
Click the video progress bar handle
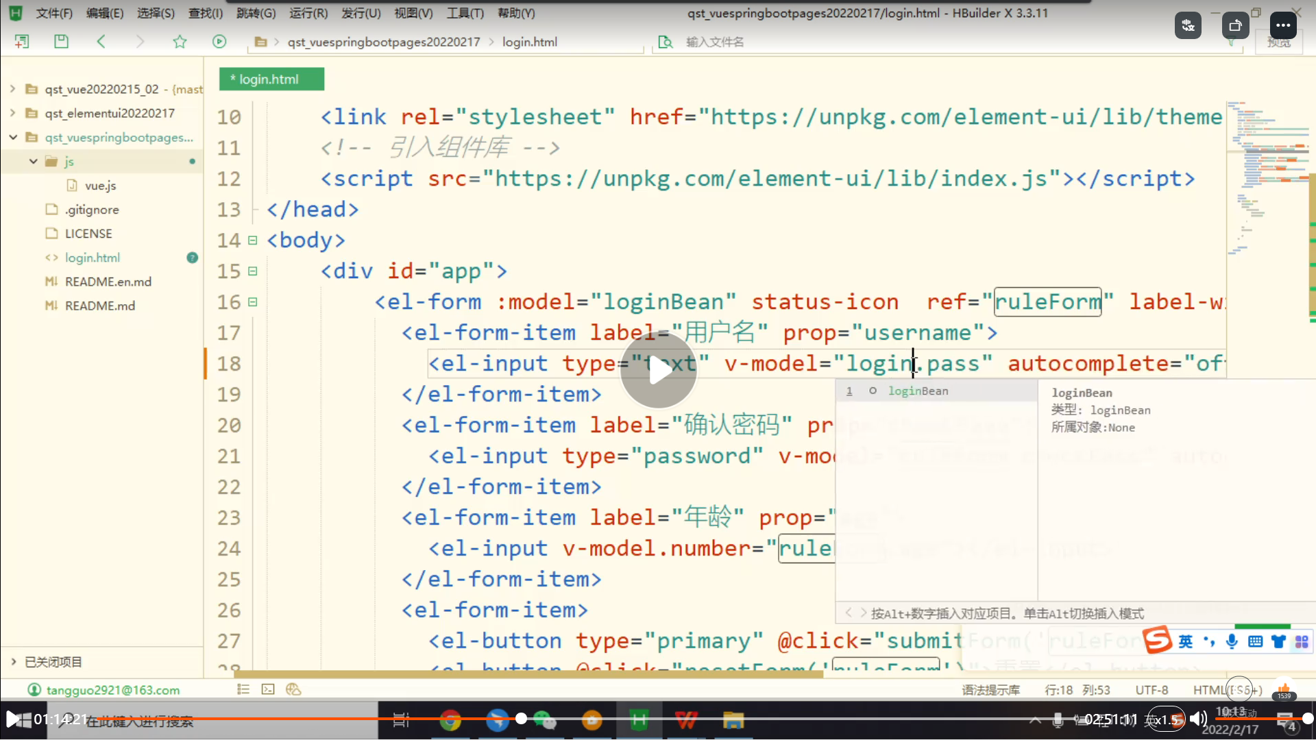(521, 719)
